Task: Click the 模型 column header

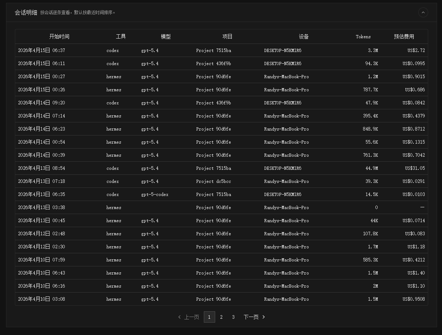Action: [166, 36]
